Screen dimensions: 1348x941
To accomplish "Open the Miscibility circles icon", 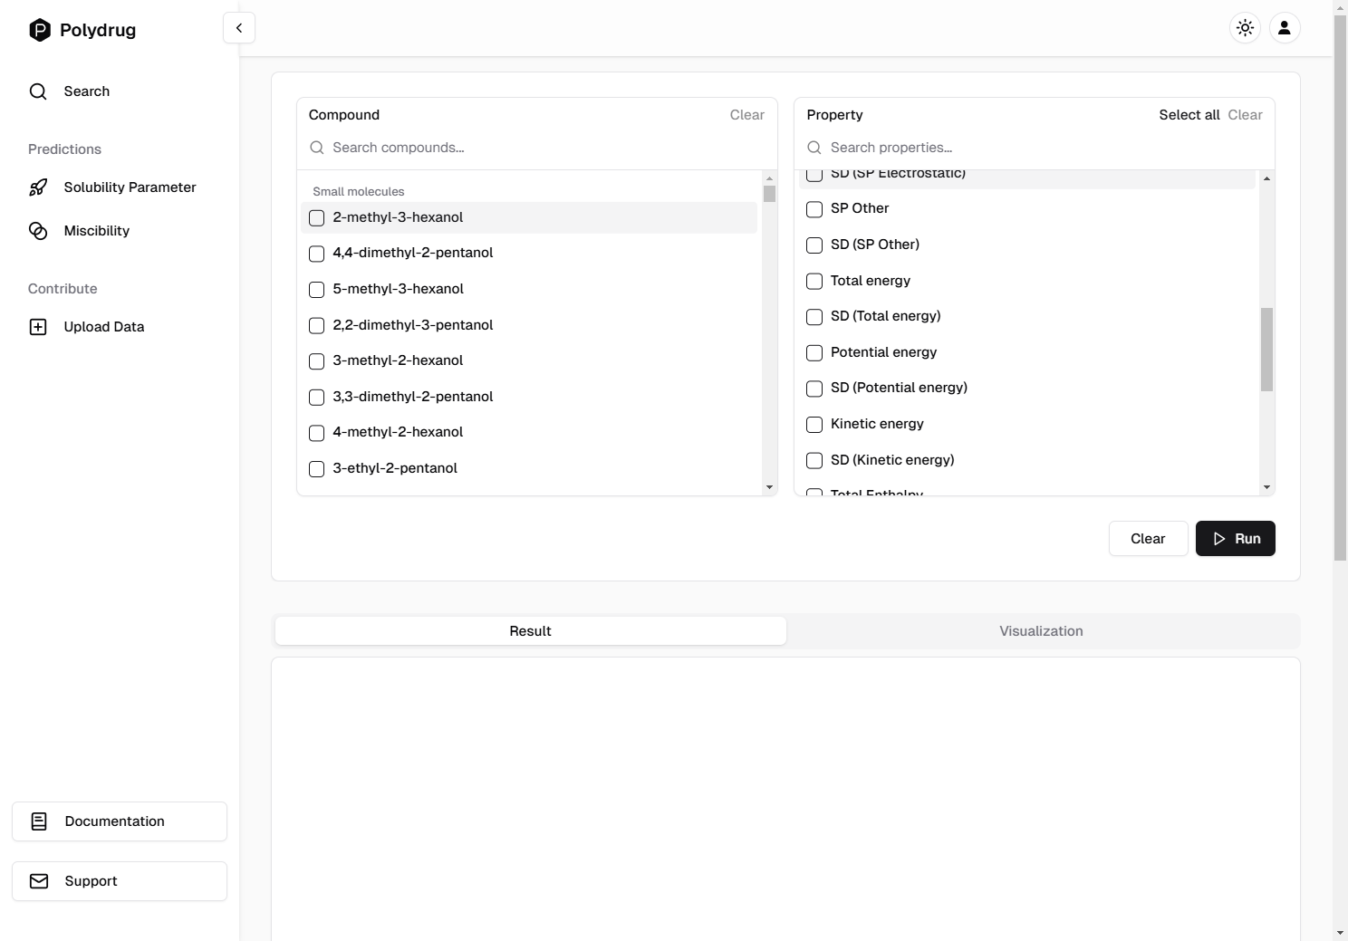I will (x=38, y=231).
